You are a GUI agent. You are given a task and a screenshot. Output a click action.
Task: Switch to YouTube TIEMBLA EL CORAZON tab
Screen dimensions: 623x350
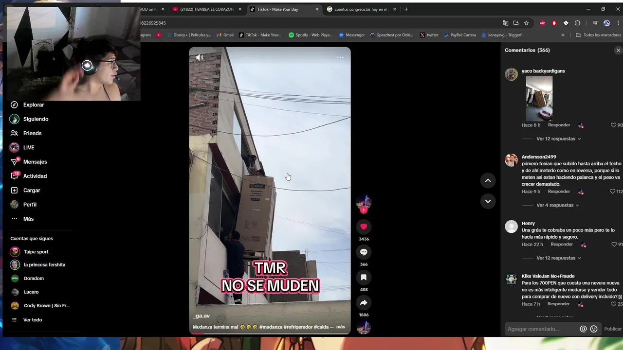(x=207, y=9)
